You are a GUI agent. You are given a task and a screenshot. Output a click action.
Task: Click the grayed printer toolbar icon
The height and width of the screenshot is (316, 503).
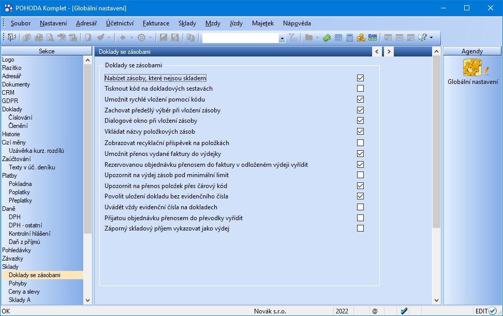[x=39, y=38]
